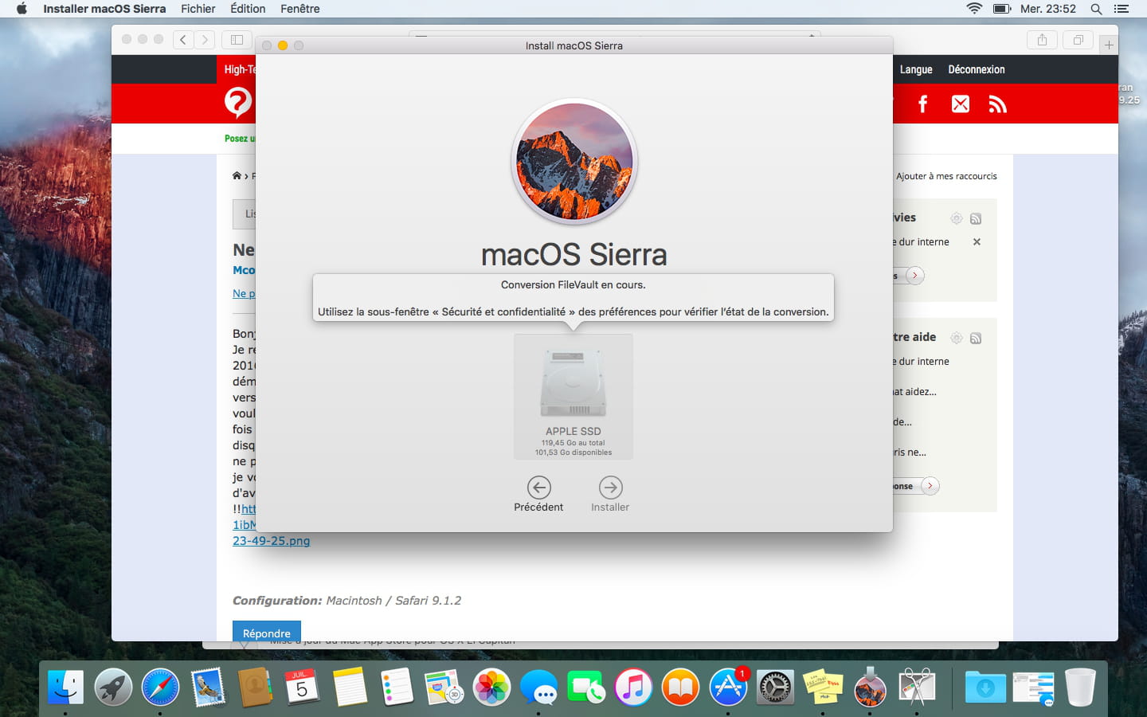Open Reminders from the Dock
The width and height of the screenshot is (1147, 717).
coord(397,687)
